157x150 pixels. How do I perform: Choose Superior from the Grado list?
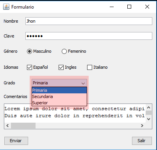point(59,103)
